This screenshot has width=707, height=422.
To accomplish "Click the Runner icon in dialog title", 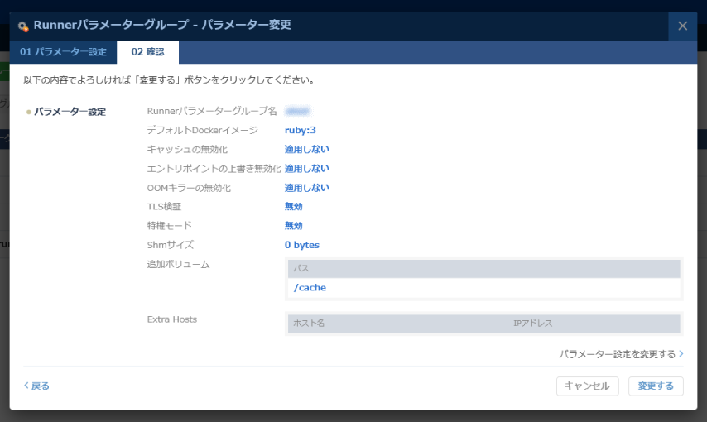I will pos(23,26).
